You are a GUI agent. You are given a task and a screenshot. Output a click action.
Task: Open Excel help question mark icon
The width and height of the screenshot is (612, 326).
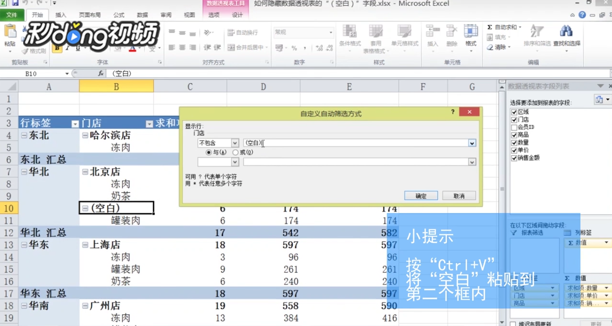[582, 15]
